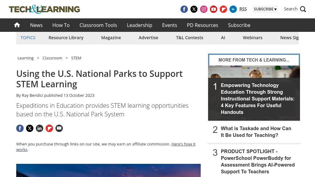Click the search magnifier icon

coord(303,9)
